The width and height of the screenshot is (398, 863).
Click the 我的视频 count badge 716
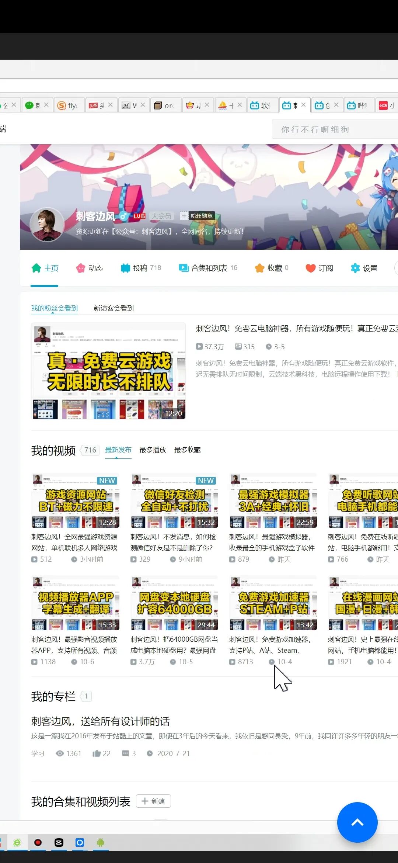(x=90, y=450)
